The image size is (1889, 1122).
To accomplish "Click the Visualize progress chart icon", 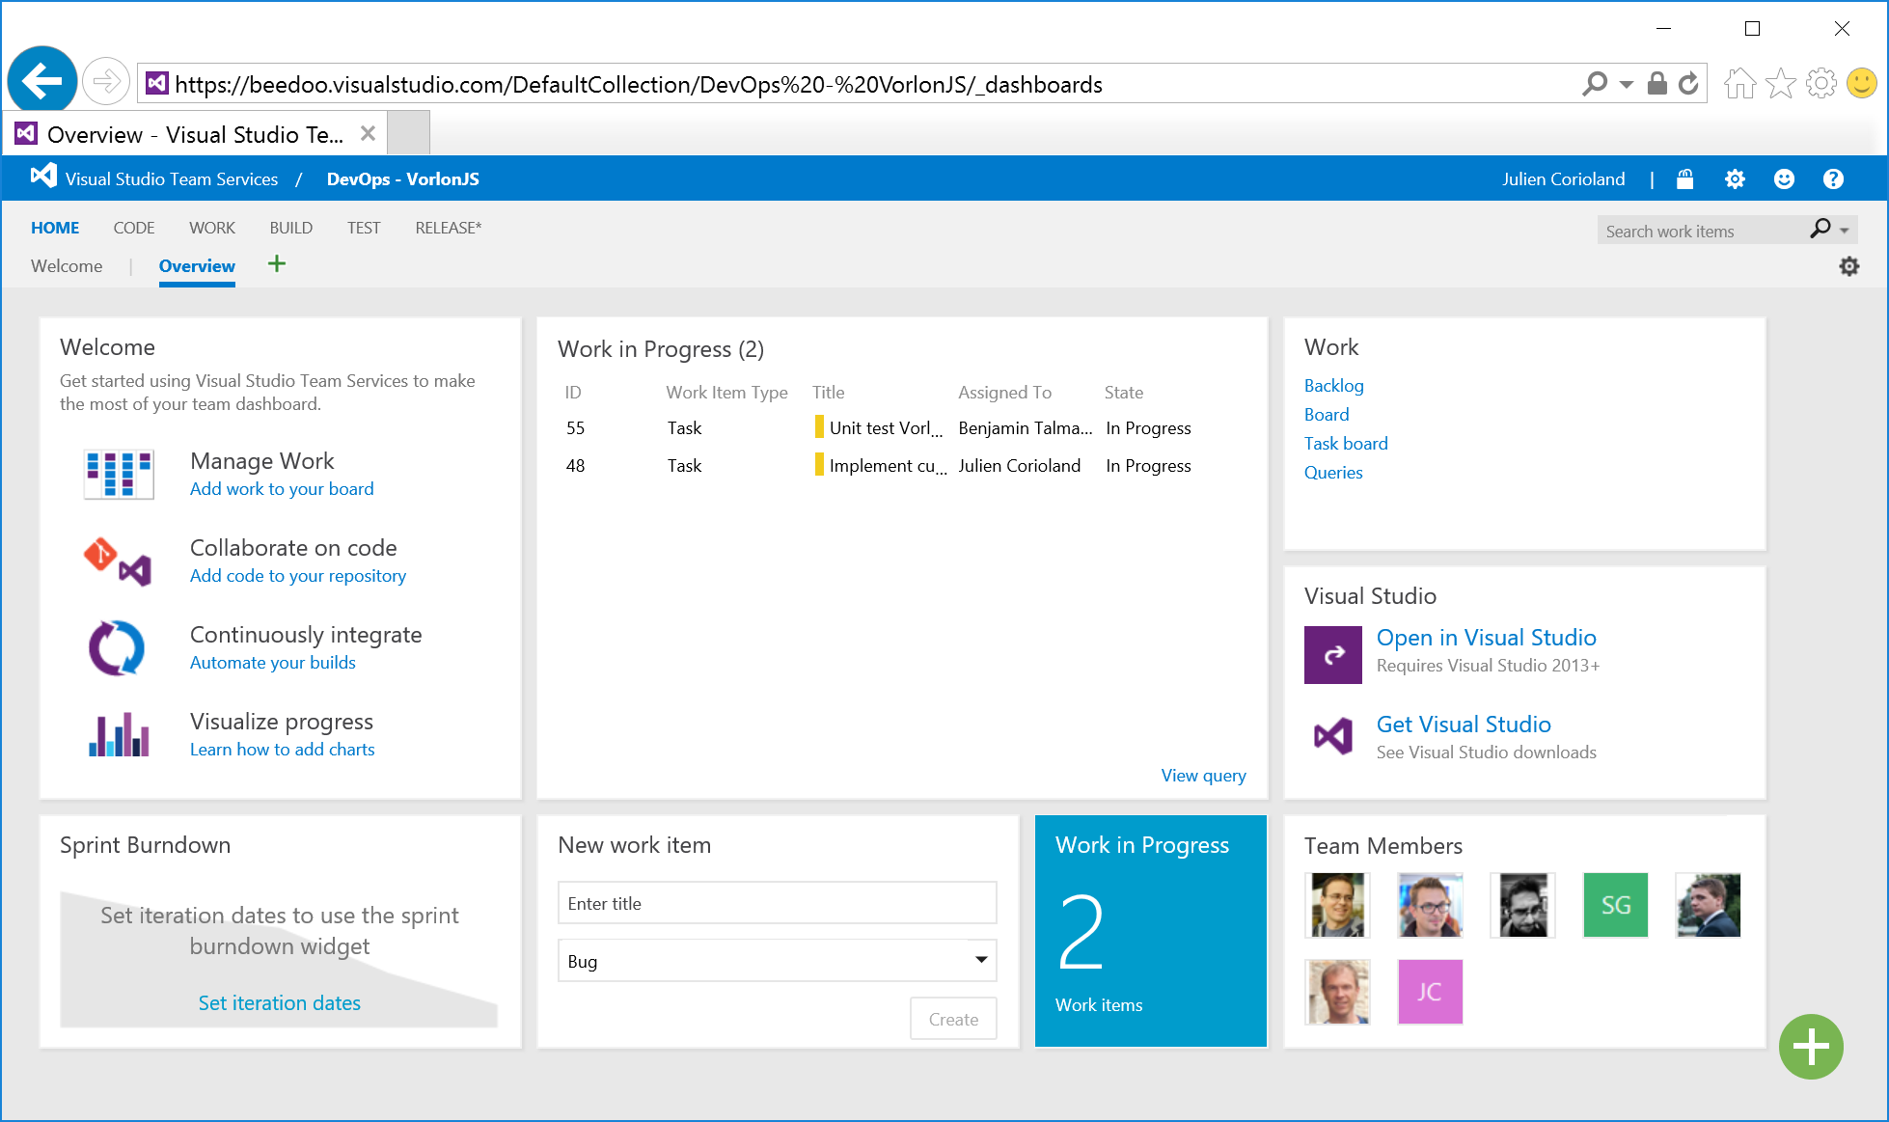I will point(117,734).
